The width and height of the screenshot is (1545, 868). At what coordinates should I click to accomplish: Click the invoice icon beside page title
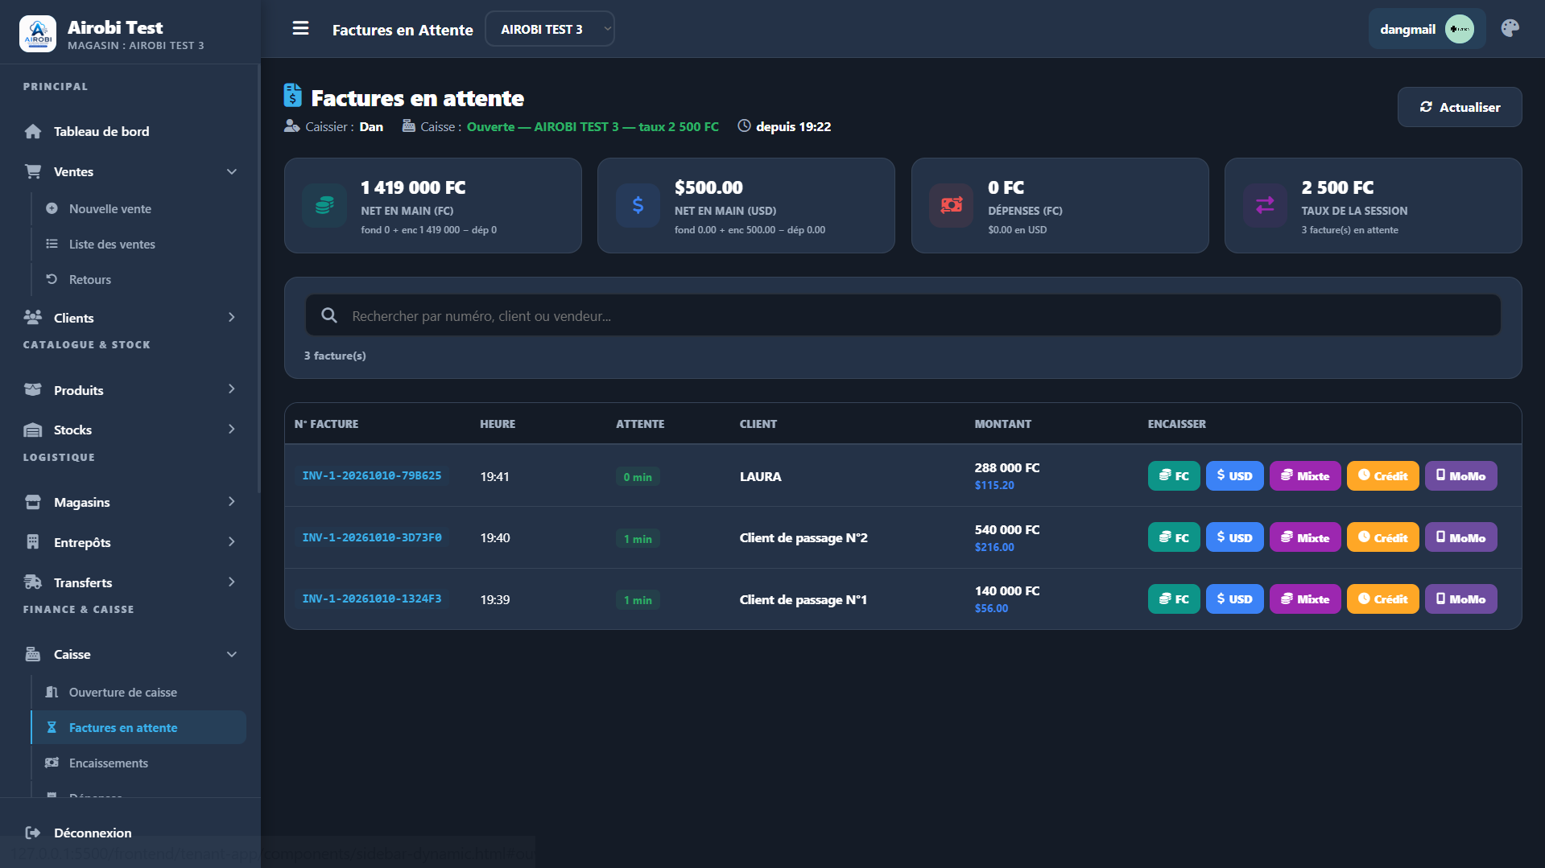(293, 96)
